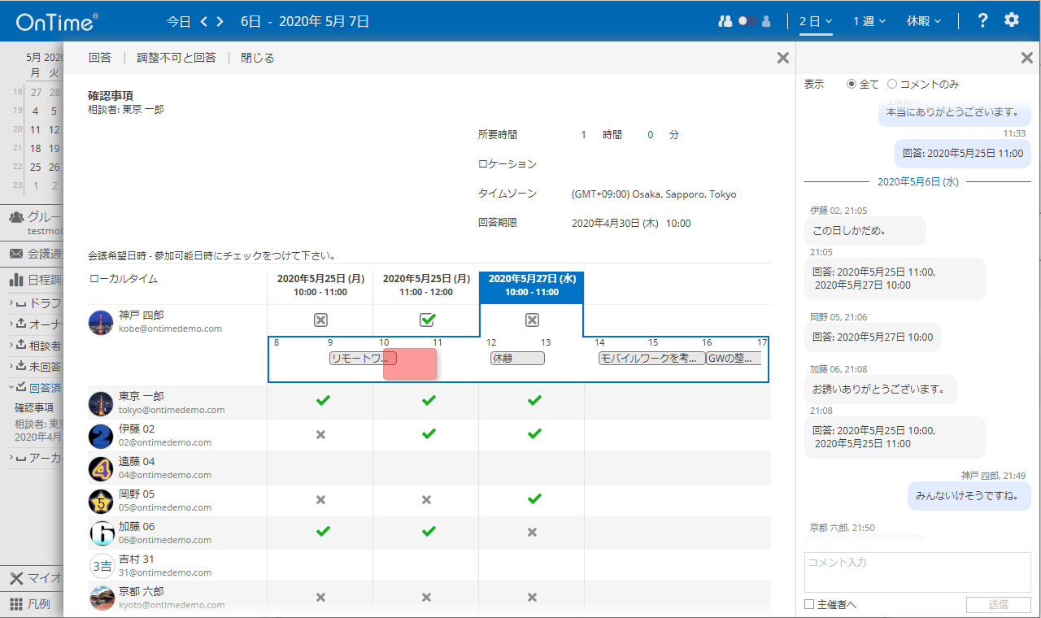Image resolution: width=1041 pixels, height=618 pixels.
Task: Click the help question mark icon
Action: pyautogui.click(x=982, y=20)
